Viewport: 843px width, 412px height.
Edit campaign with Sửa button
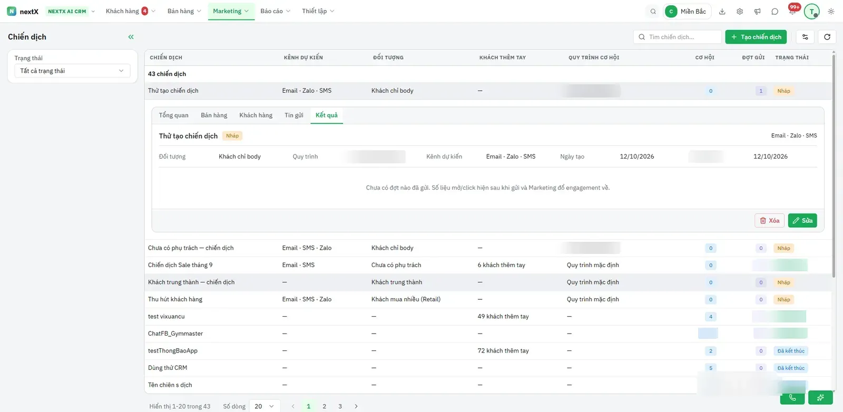point(802,221)
